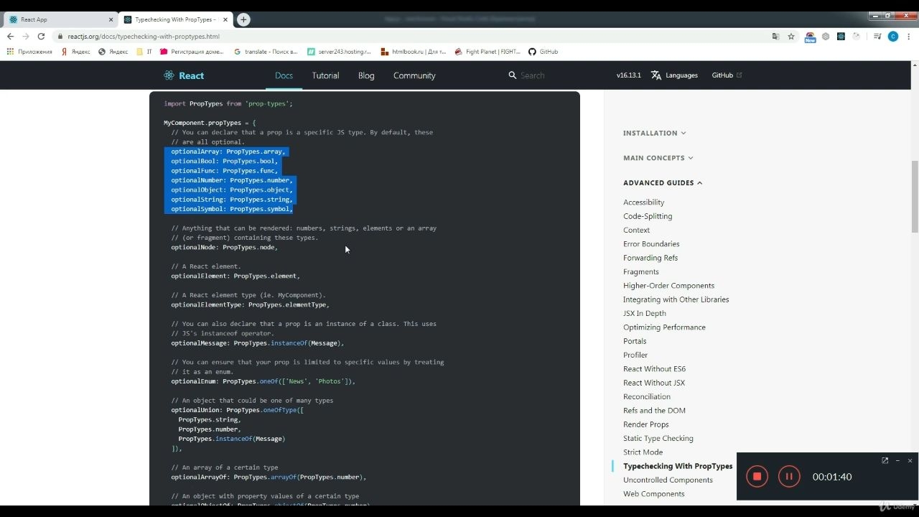The width and height of the screenshot is (919, 517).
Task: Open Uncontrolled Components guide
Action: [668, 480]
